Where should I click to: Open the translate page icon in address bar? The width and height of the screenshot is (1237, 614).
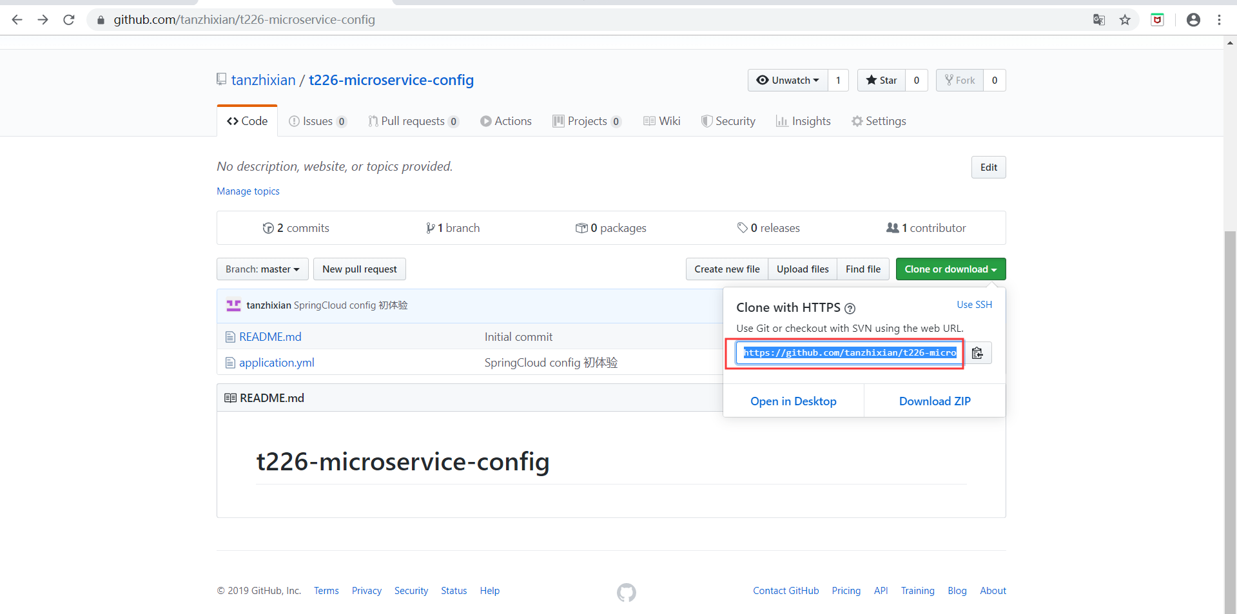tap(1099, 20)
